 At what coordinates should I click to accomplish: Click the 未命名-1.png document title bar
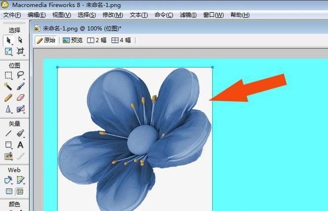[x=180, y=28]
